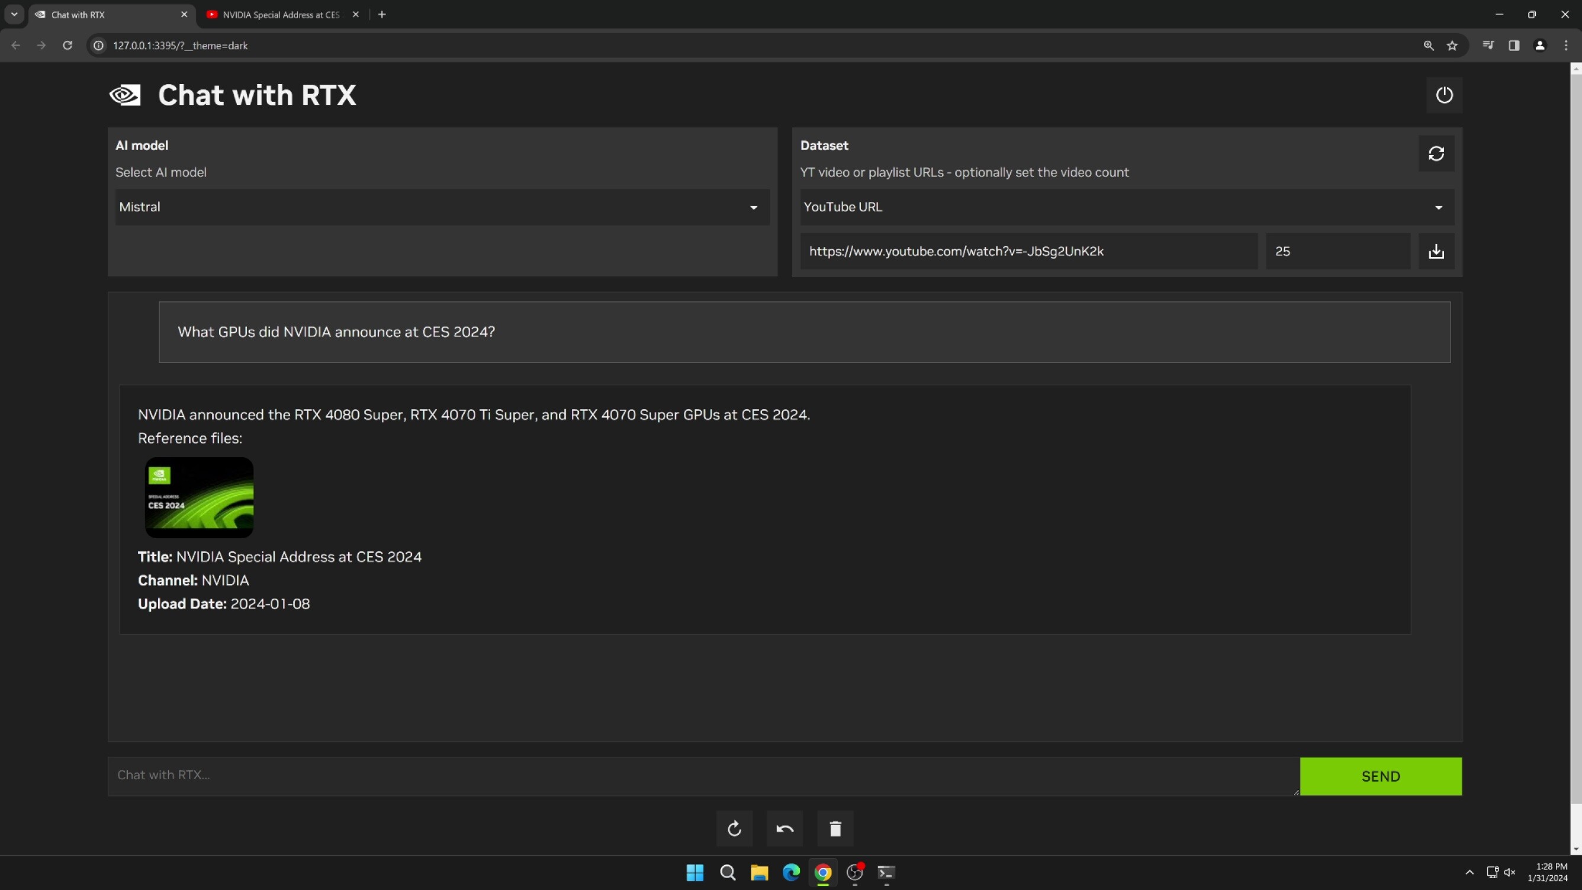
Task: Open the Chrome three-dot menu
Action: (x=1566, y=45)
